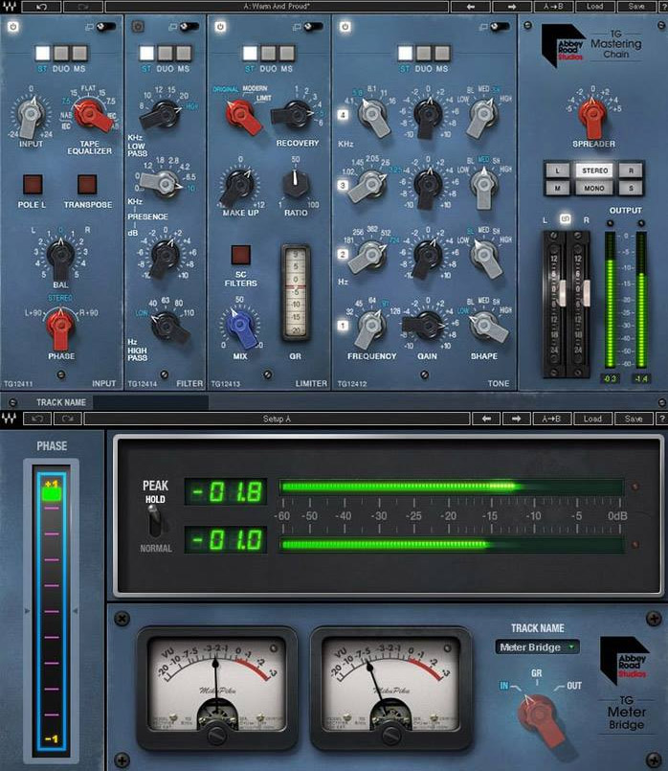
Task: Click the undo arrow in TG Mastering Chain toolbar
Action: point(42,7)
